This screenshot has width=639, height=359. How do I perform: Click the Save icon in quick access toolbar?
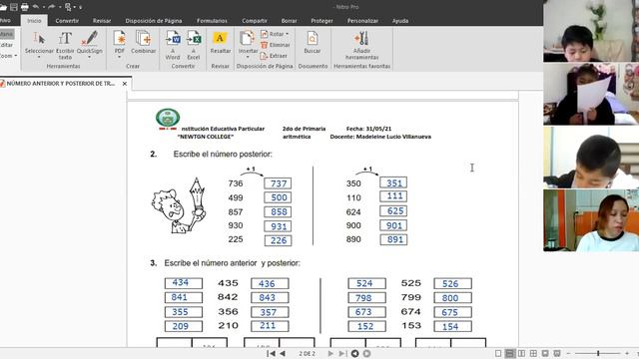(x=14, y=7)
